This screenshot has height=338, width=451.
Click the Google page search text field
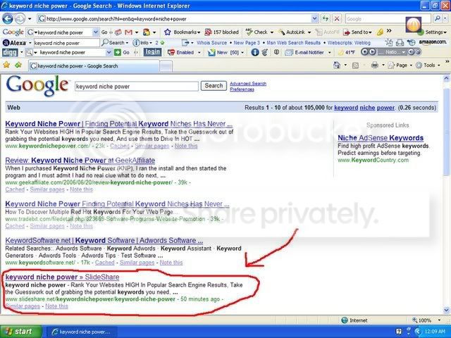(137, 86)
